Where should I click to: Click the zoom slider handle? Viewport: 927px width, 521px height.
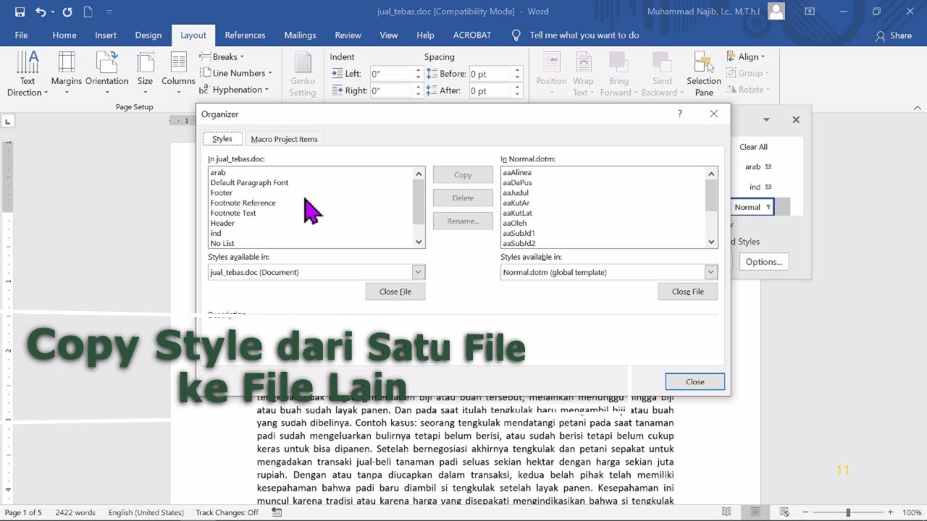tap(848, 512)
